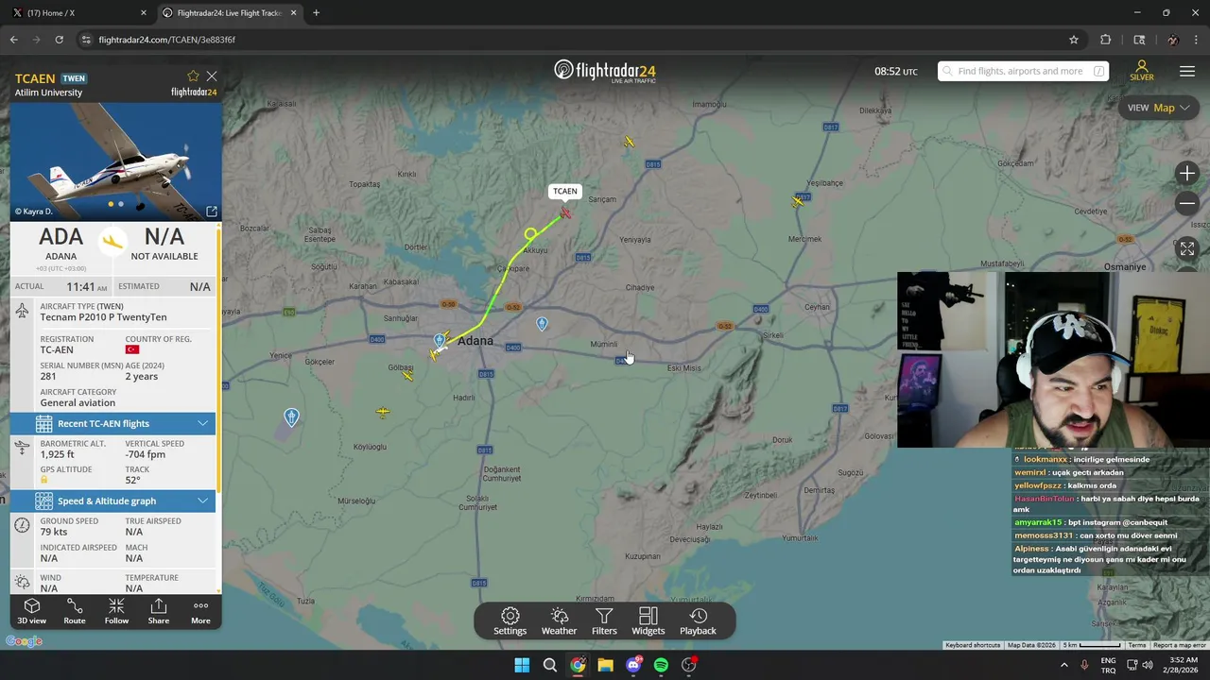Close the Home / X tab
The height and width of the screenshot is (680, 1210).
[144, 13]
